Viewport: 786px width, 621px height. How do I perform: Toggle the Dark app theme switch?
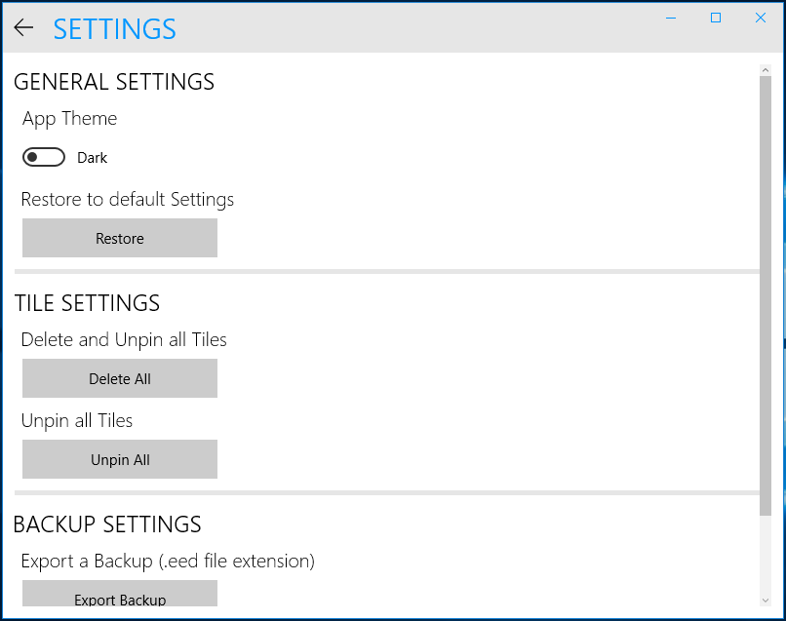tap(44, 157)
